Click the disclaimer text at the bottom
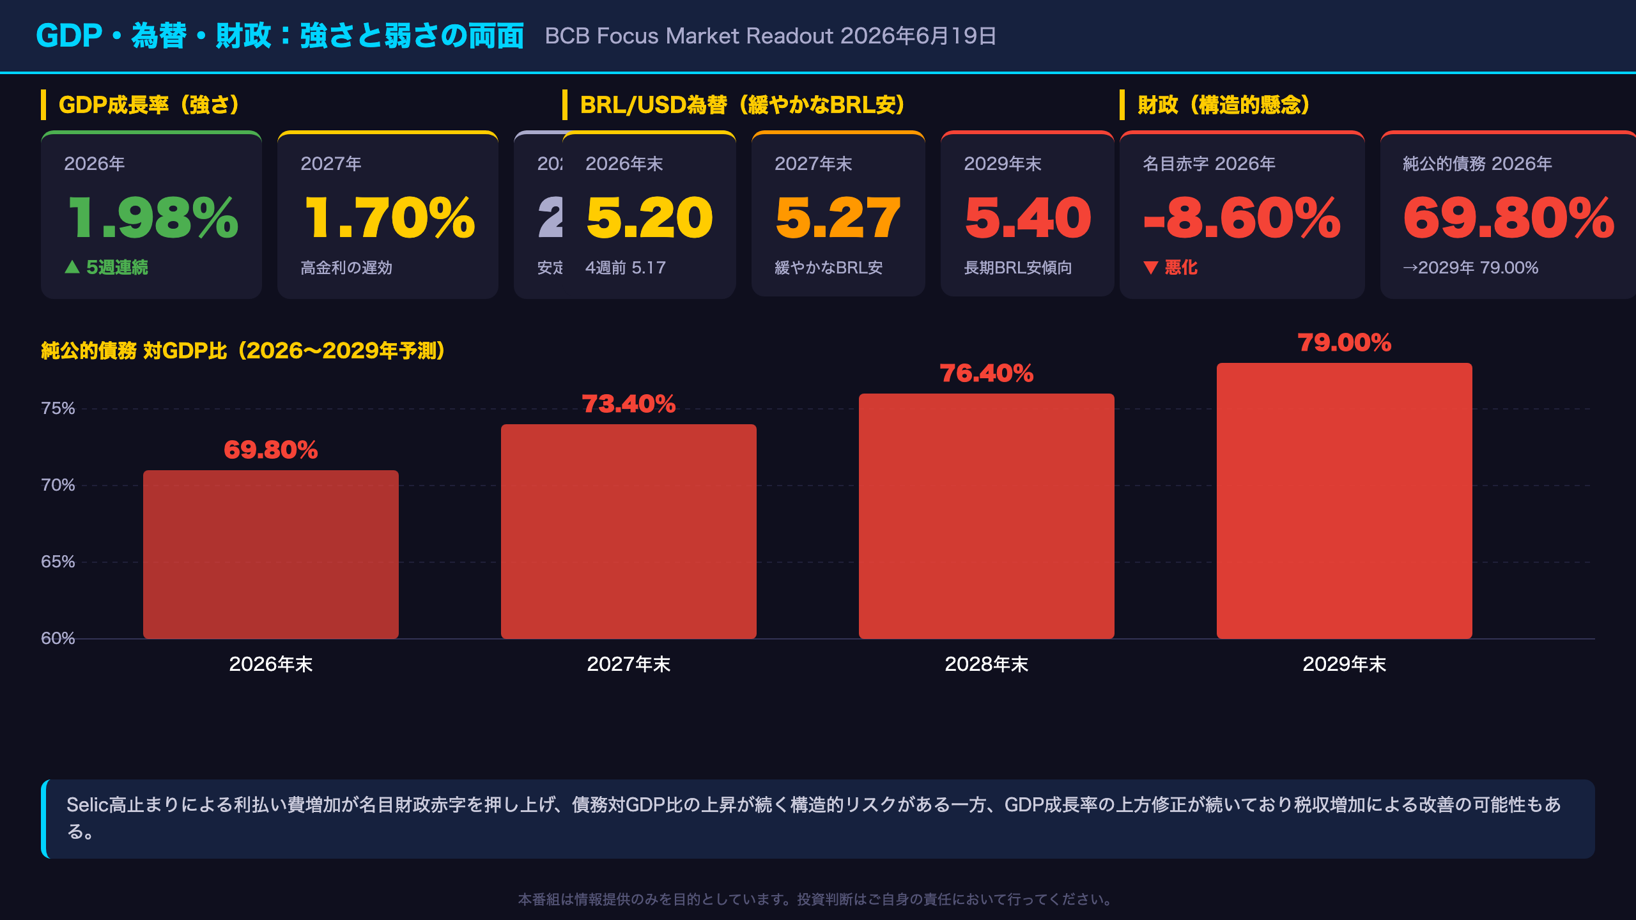The width and height of the screenshot is (1636, 920). point(818,900)
